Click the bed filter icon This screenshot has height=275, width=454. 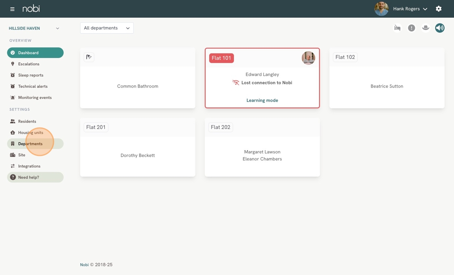(x=397, y=28)
